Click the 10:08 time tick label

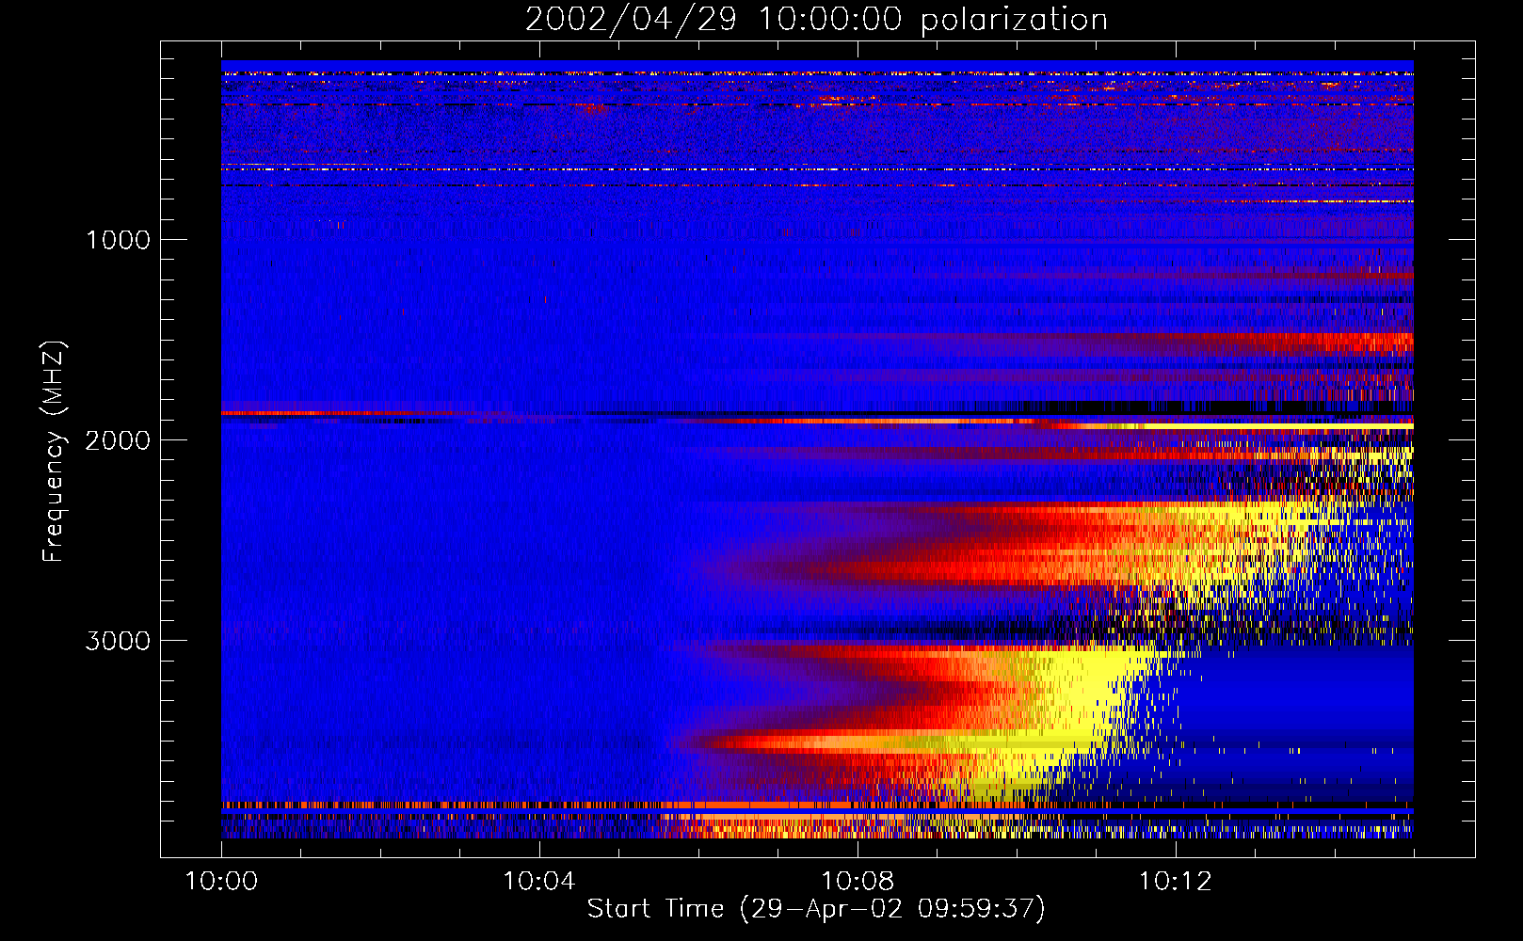[858, 882]
